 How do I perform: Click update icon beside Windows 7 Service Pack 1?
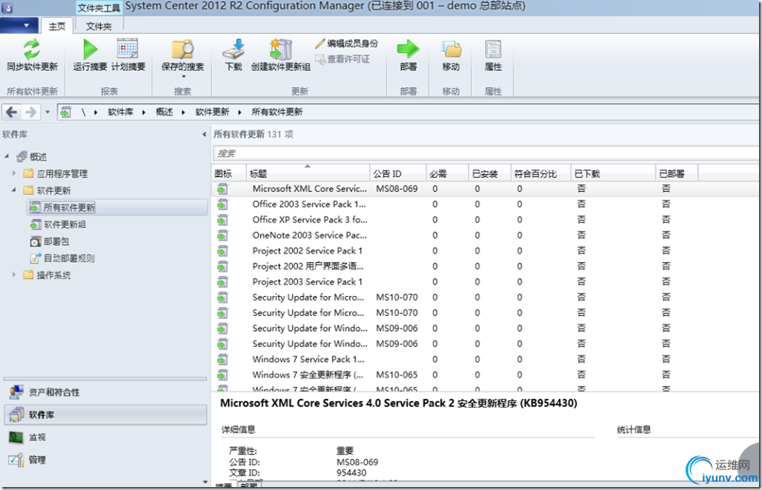tap(222, 360)
